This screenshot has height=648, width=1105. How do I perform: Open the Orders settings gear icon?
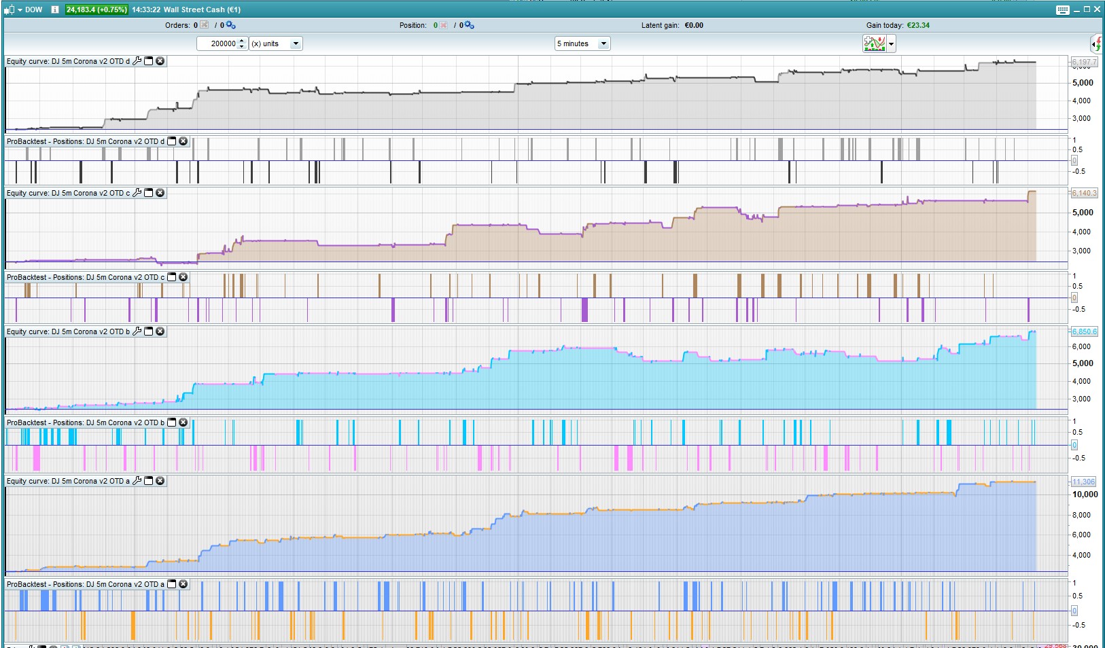(231, 25)
